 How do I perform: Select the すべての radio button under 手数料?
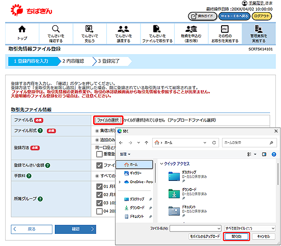(97, 176)
